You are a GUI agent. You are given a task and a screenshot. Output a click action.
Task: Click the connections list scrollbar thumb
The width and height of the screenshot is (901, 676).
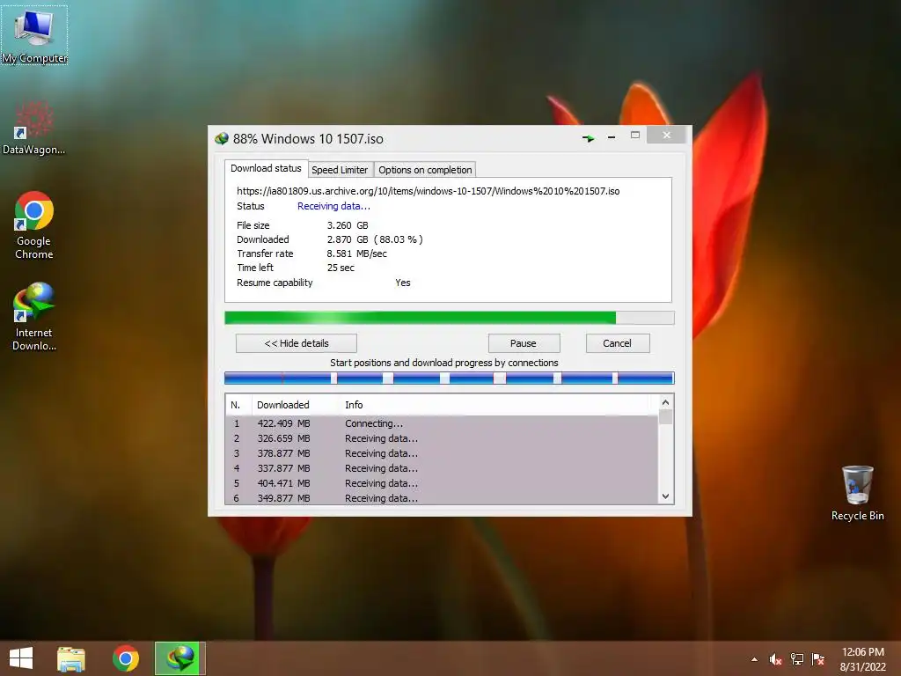point(665,416)
